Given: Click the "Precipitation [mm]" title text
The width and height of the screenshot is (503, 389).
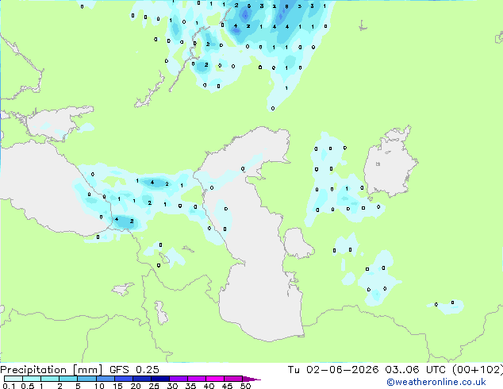Looking at the screenshot, I should 52,370.
